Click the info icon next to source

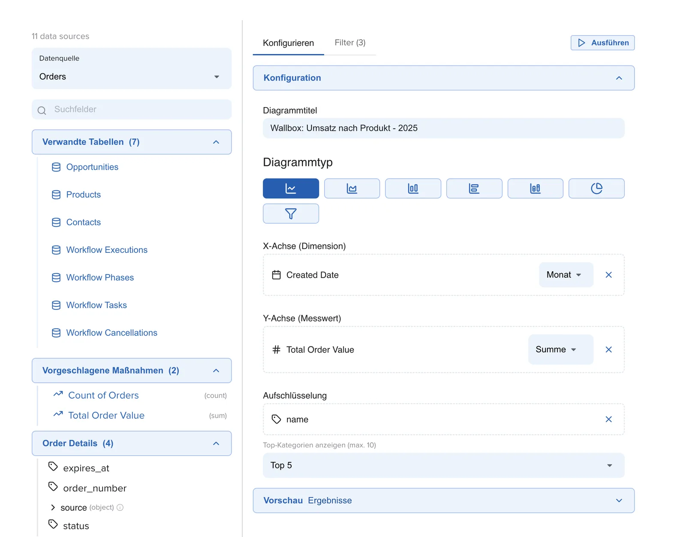(x=120, y=507)
